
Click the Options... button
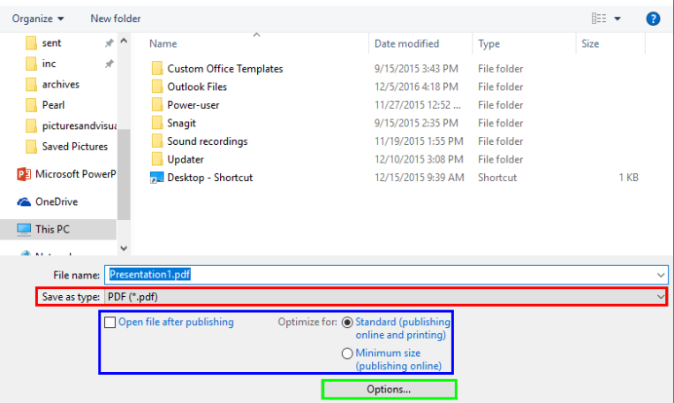point(389,389)
